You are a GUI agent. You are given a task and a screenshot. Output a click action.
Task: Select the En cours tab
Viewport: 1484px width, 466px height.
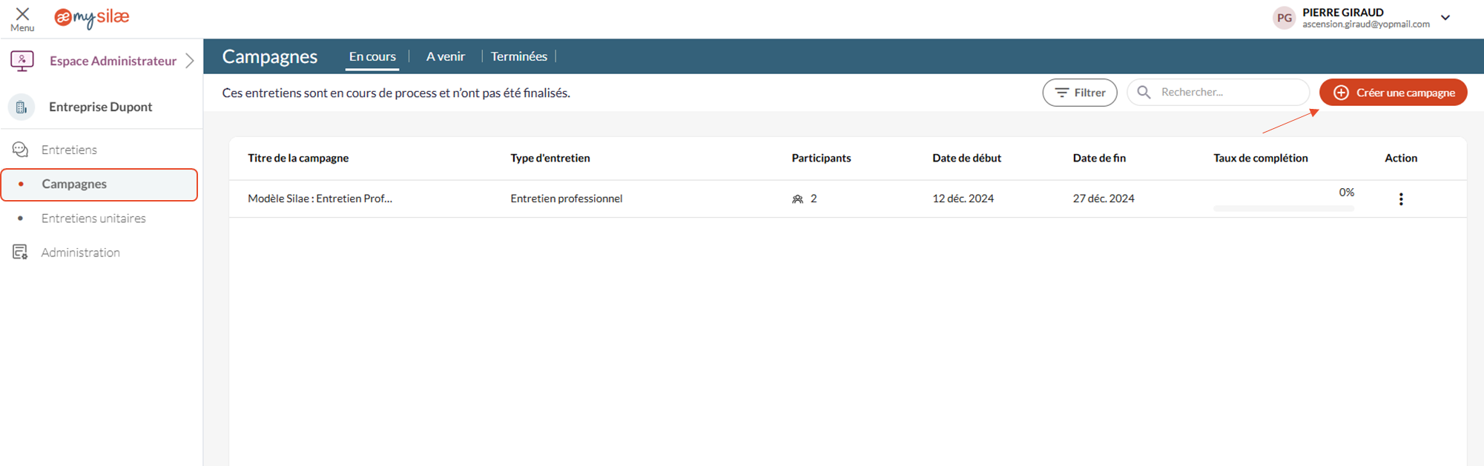pos(372,56)
